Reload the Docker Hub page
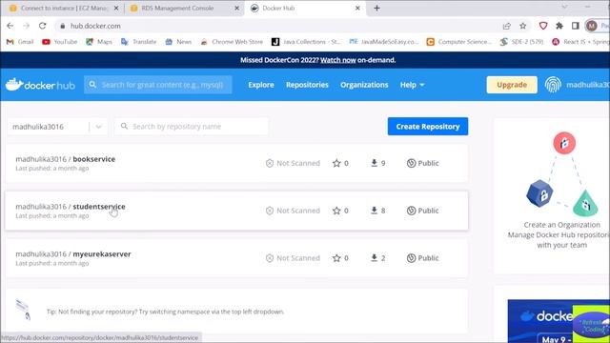Viewport: 610px width, 343px height. [x=42, y=26]
